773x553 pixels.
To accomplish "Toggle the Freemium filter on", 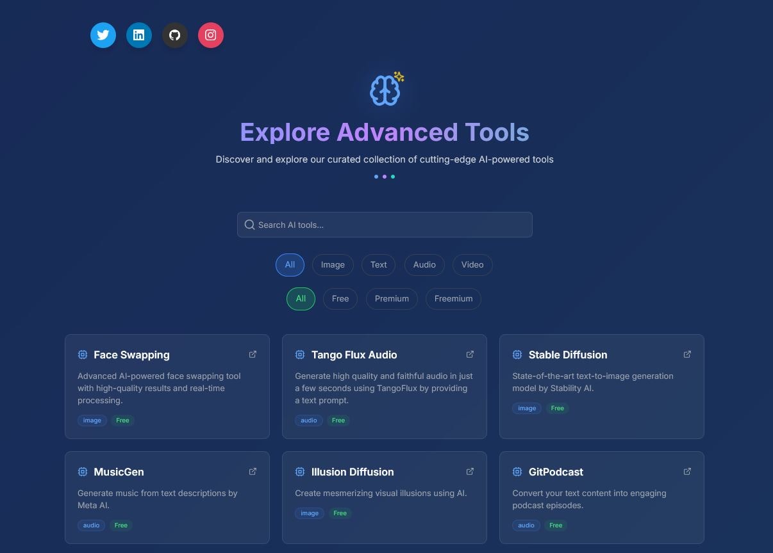I will click(x=453, y=298).
